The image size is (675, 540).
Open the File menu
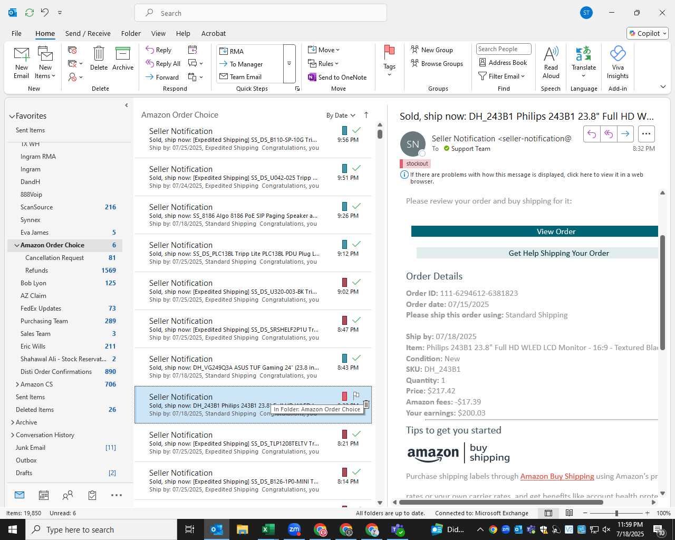(16, 33)
